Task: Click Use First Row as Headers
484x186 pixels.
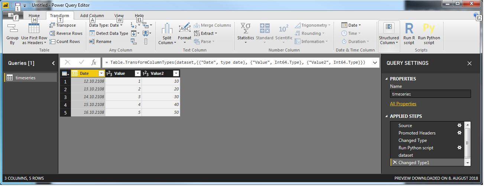Action: 34,34
